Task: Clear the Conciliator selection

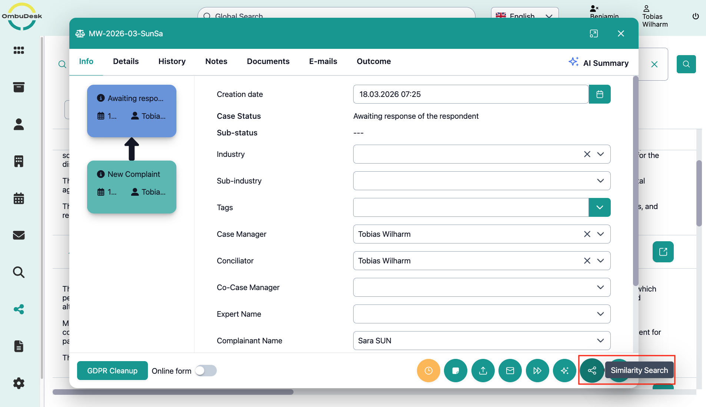Action: pyautogui.click(x=587, y=261)
